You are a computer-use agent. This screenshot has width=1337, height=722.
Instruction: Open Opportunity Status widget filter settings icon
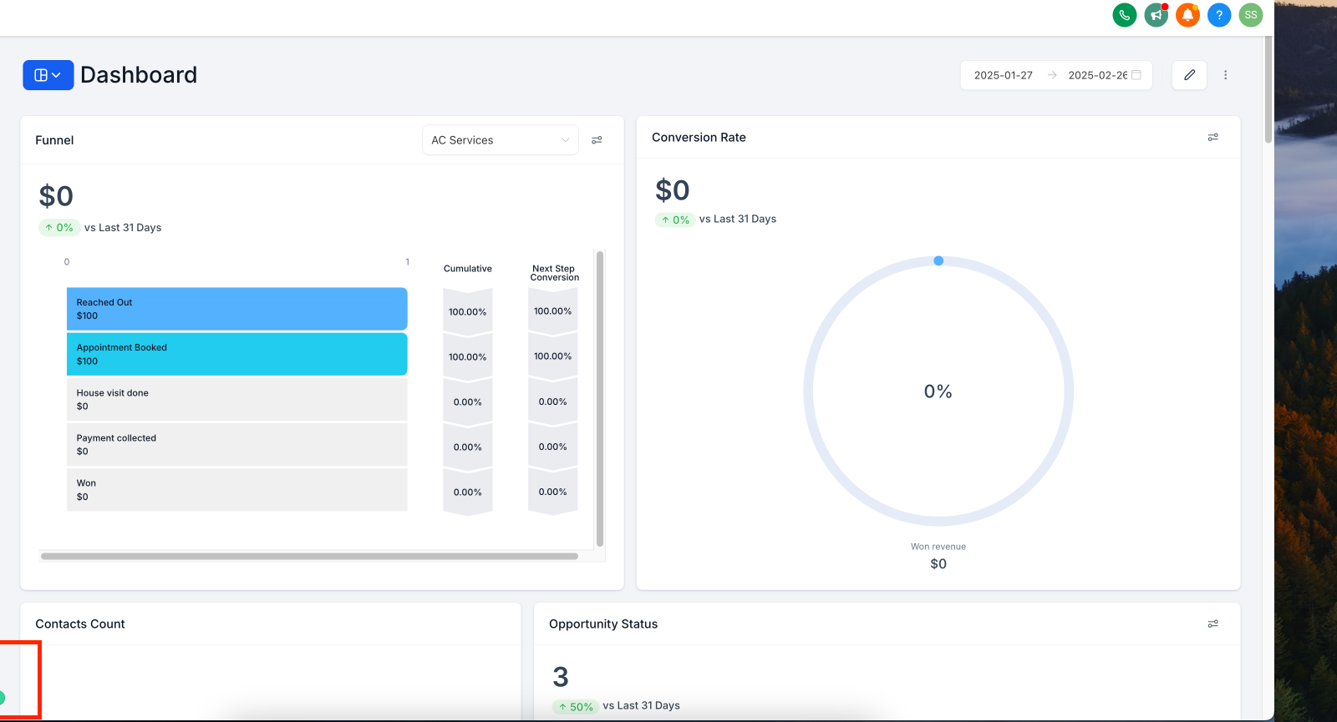point(1213,624)
